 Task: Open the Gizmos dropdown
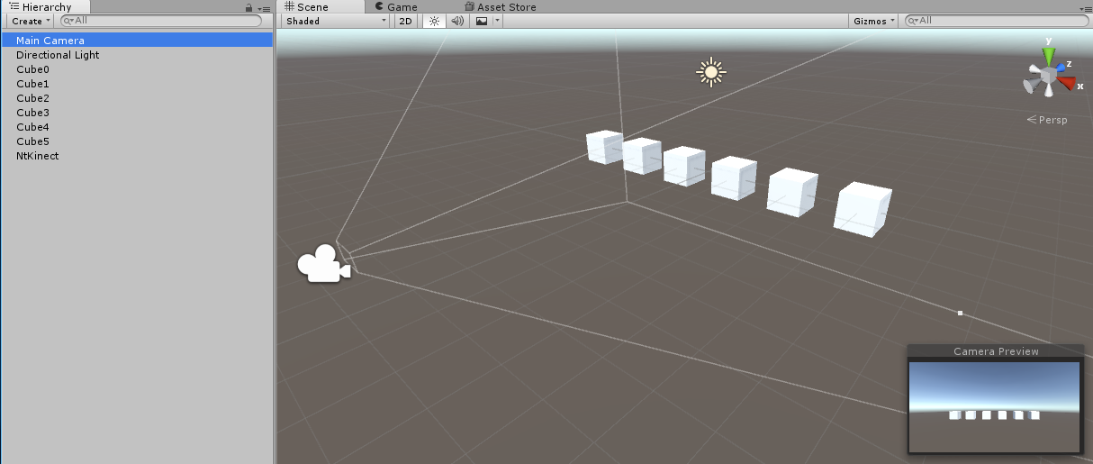pos(874,21)
